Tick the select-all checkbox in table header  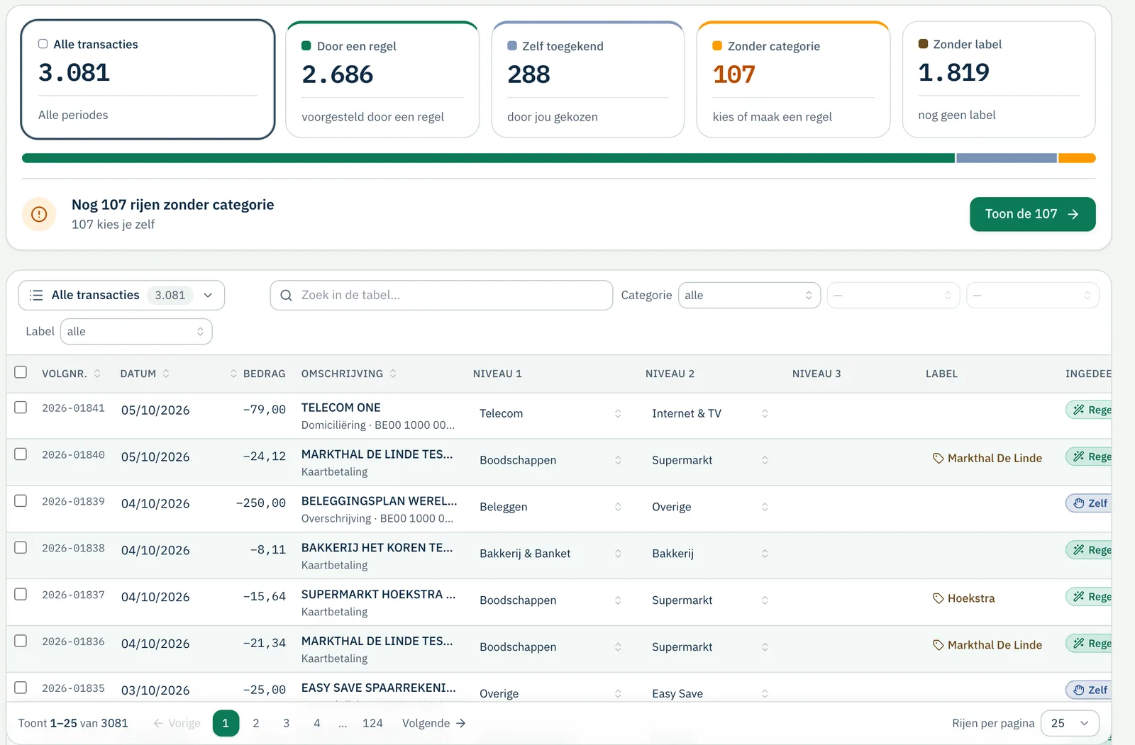pyautogui.click(x=21, y=372)
